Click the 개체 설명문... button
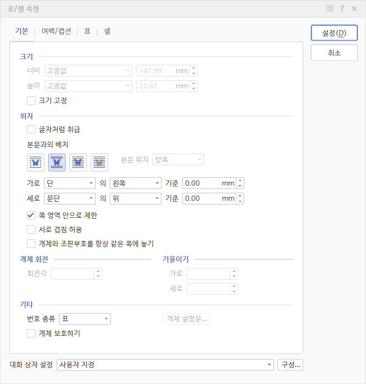Image resolution: width=366 pixels, height=384 pixels. coord(186,319)
